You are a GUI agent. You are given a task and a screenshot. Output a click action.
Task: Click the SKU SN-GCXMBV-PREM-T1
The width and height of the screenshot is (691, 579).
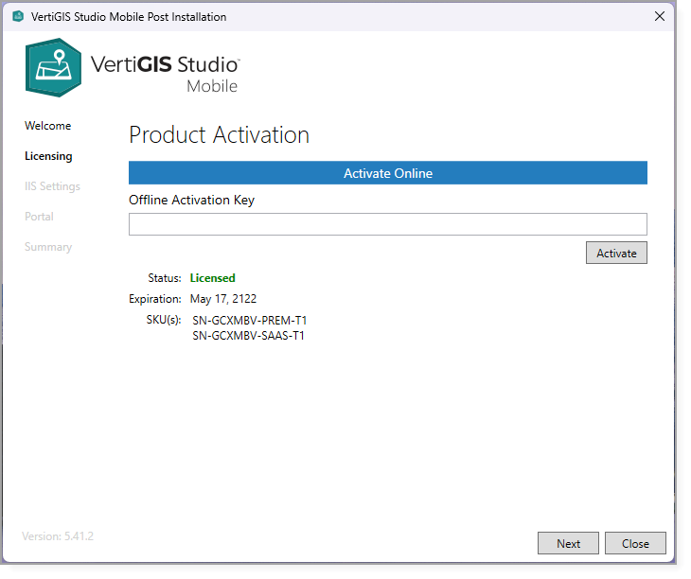click(x=250, y=320)
